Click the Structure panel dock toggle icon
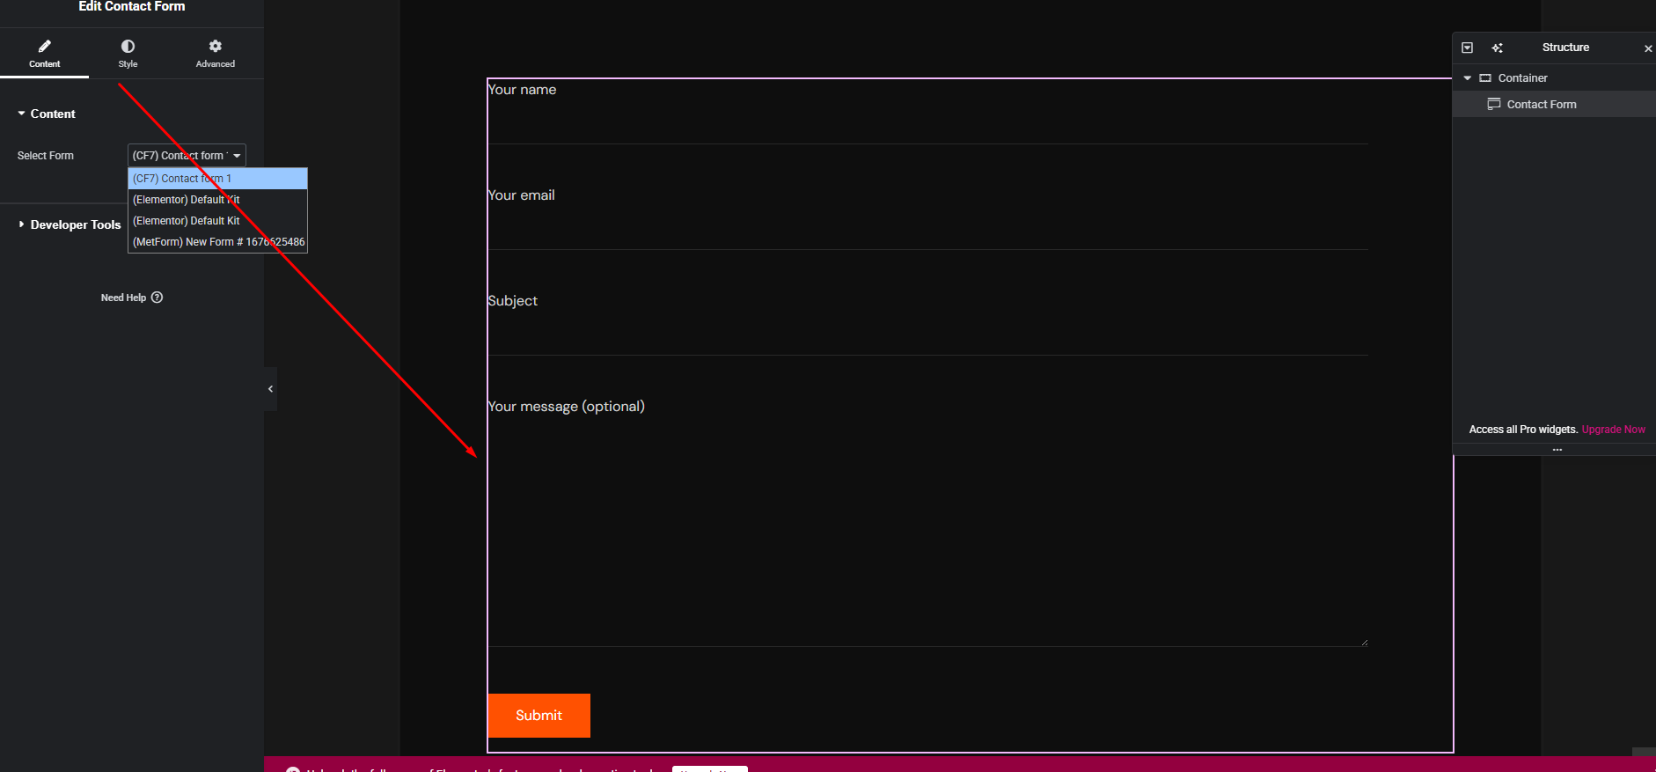Screen dimensions: 1656x772 pyautogui.click(x=1467, y=48)
